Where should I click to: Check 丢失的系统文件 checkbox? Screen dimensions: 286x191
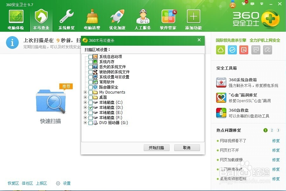pos(90,67)
